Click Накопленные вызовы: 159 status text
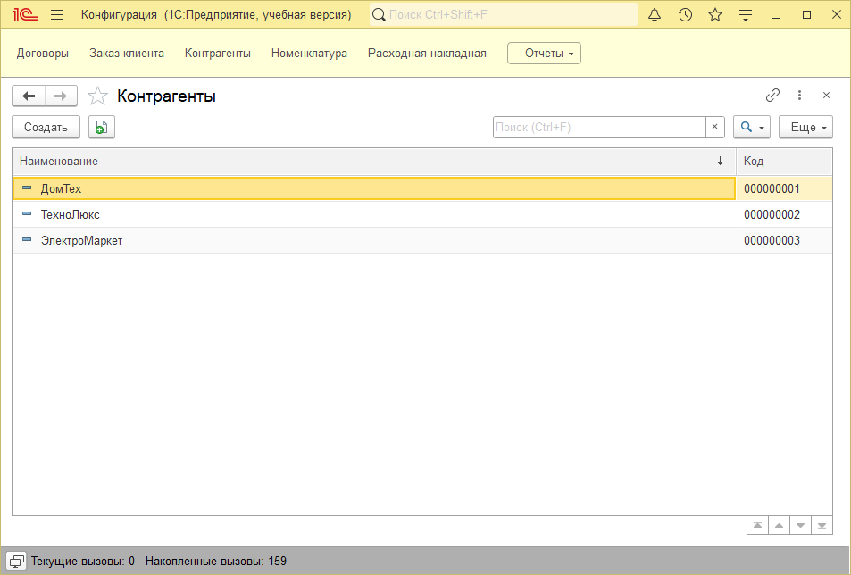 tap(216, 561)
